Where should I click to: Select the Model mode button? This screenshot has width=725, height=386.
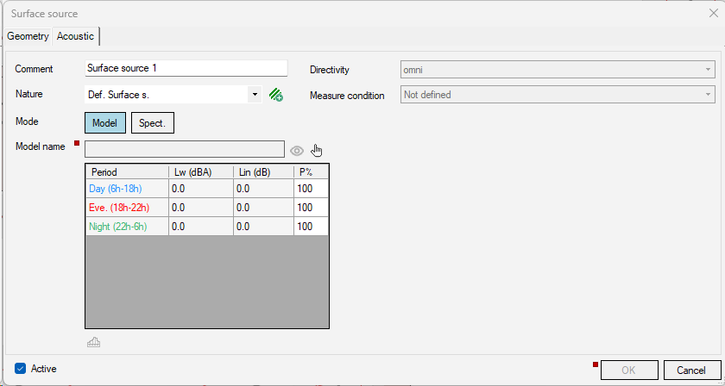coord(105,123)
